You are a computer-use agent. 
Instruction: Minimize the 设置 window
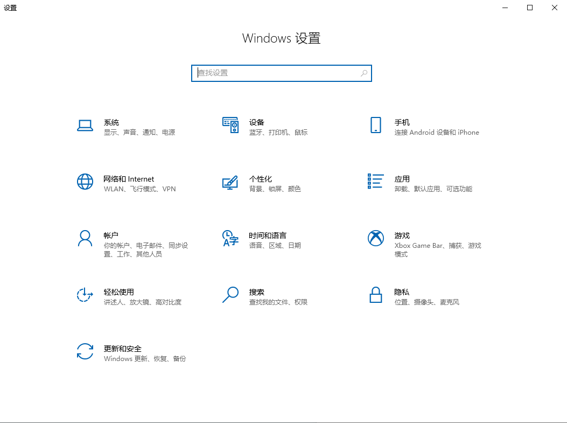505,8
